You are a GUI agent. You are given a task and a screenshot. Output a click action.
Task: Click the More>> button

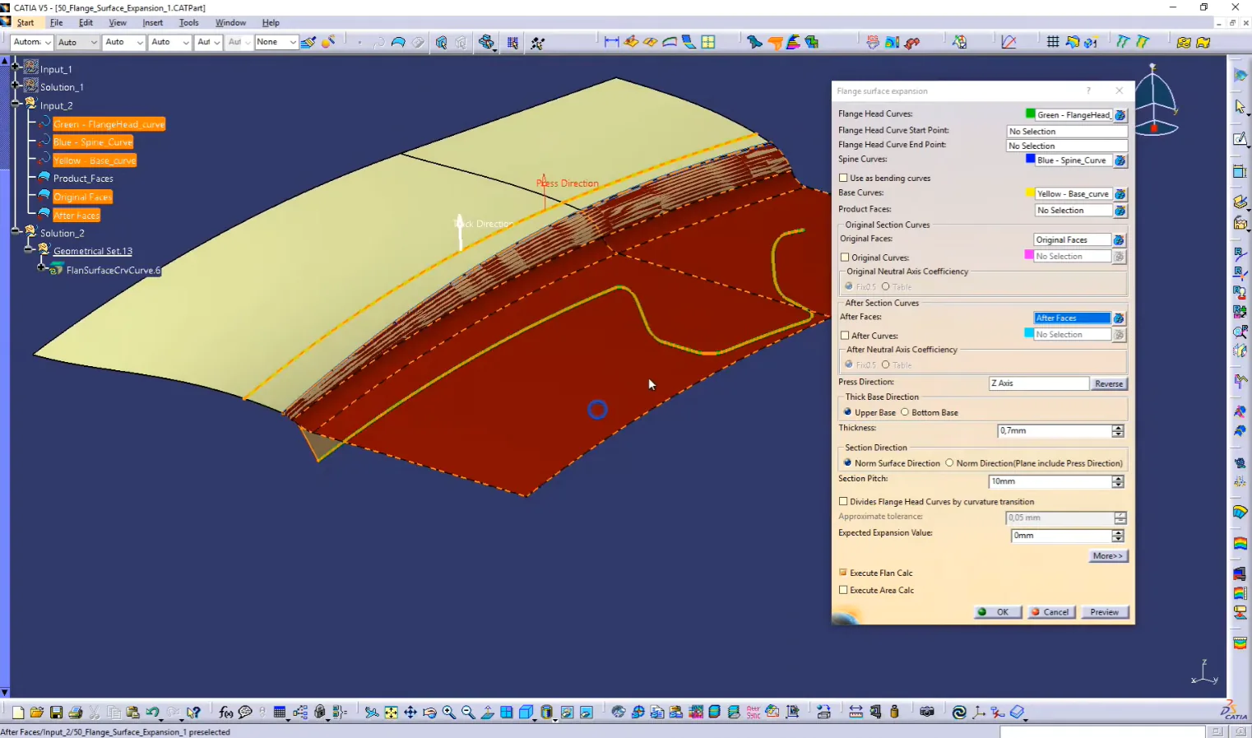(x=1107, y=556)
